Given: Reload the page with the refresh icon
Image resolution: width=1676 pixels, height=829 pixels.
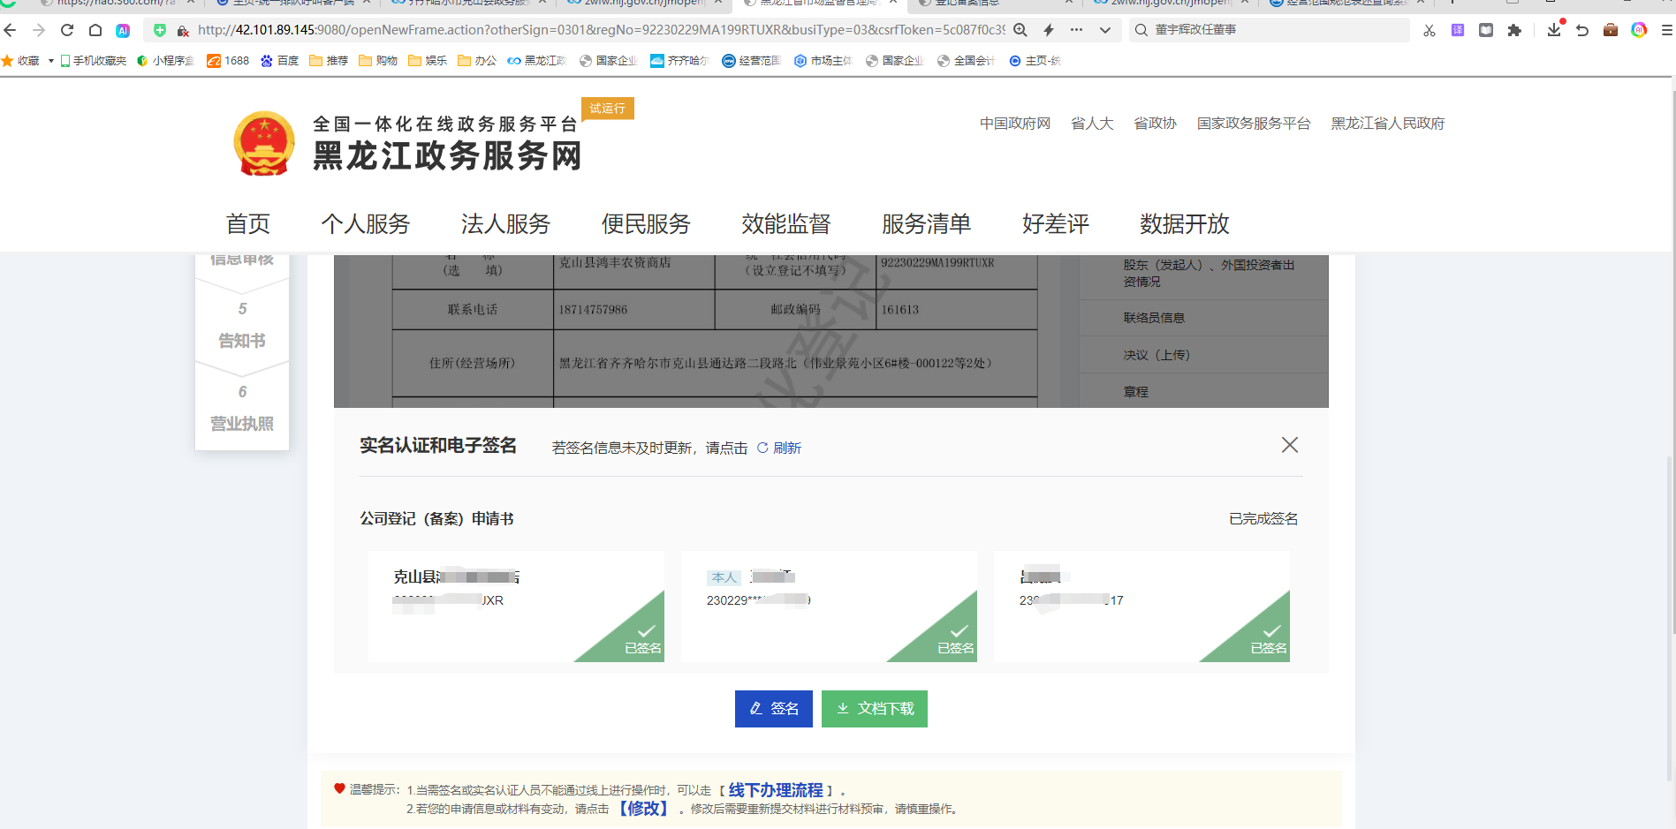Looking at the screenshot, I should 67,30.
